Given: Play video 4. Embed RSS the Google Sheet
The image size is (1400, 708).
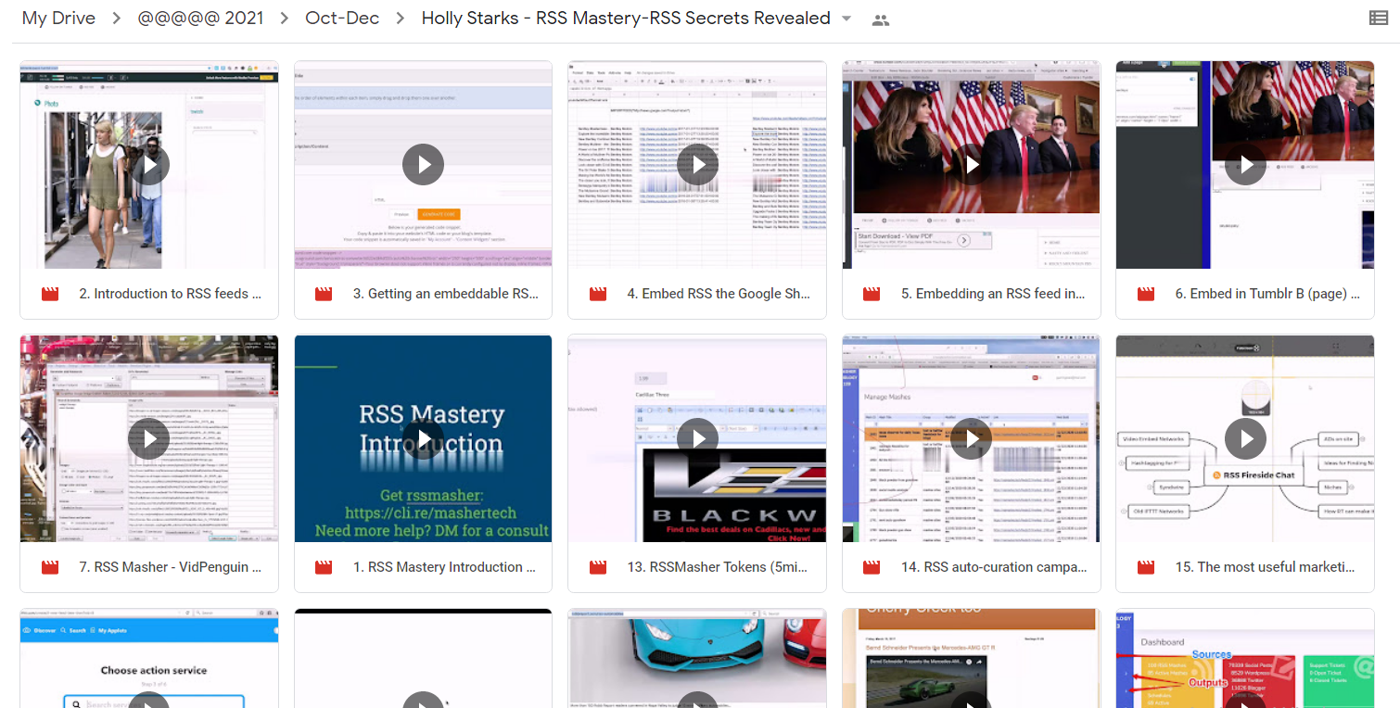Looking at the screenshot, I should click(697, 165).
